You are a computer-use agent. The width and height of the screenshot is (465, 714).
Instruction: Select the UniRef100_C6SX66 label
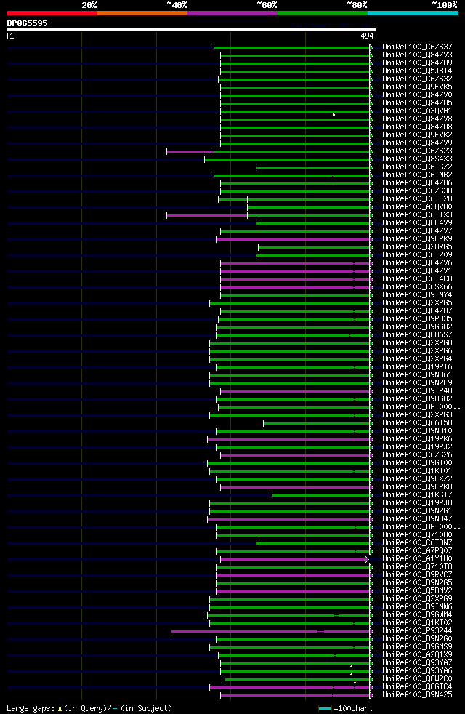coord(417,287)
